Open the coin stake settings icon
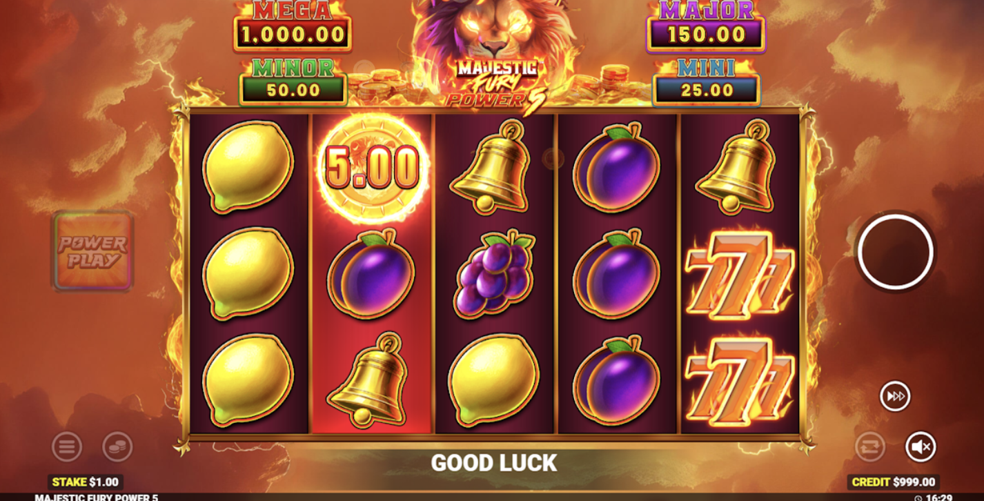 click(117, 447)
